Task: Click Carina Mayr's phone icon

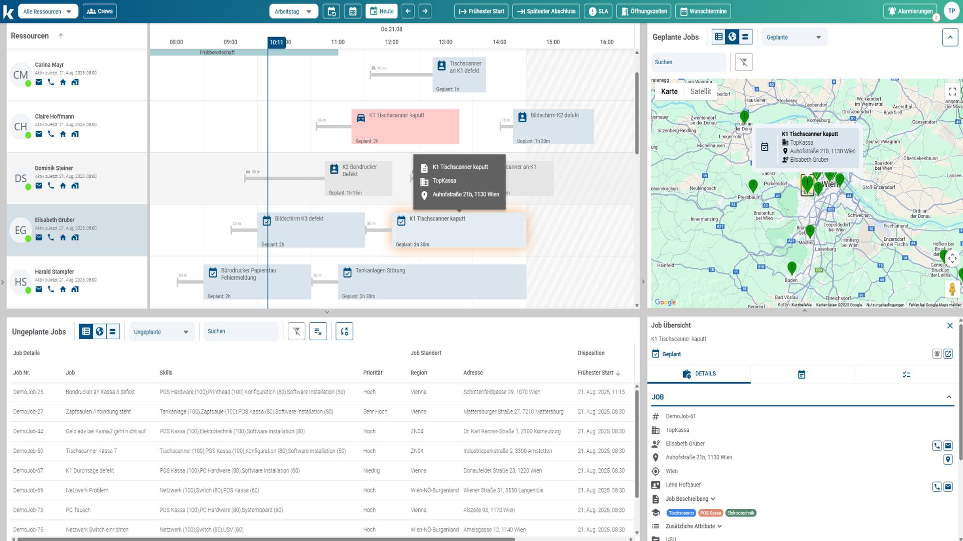Action: [51, 82]
